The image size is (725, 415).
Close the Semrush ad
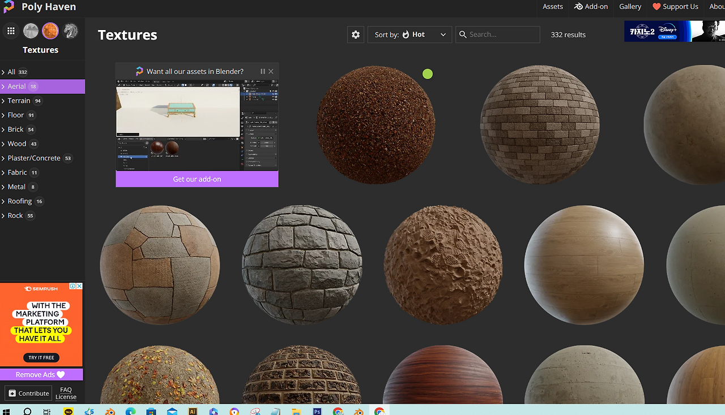coord(79,286)
